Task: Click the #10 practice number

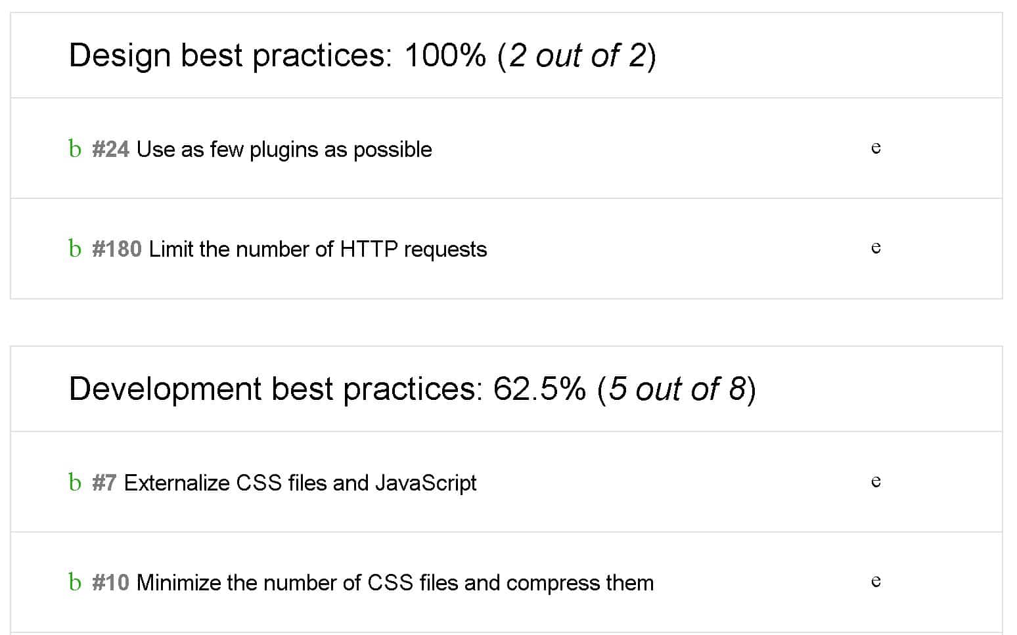Action: point(110,583)
